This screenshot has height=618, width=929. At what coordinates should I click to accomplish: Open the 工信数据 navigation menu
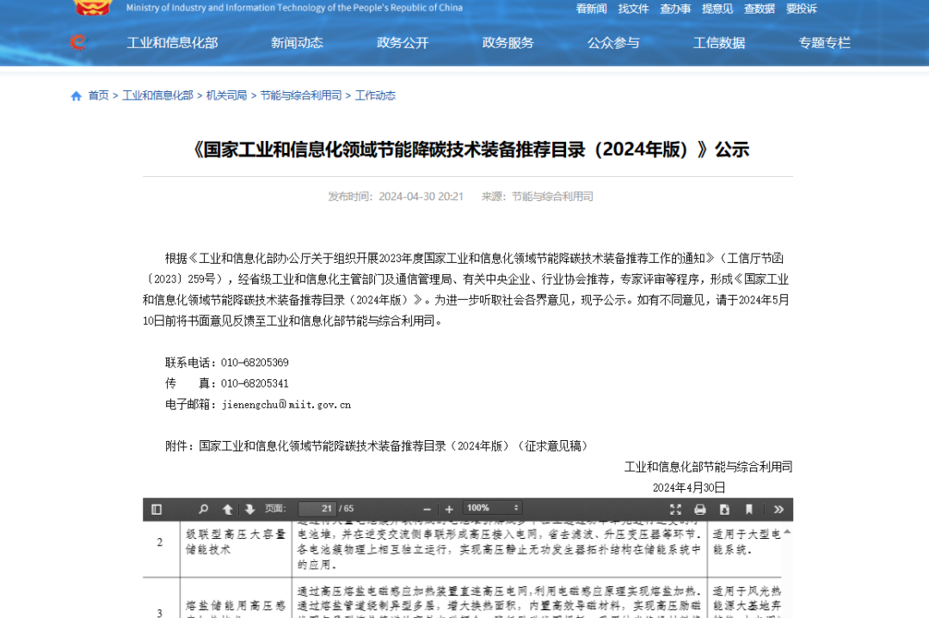coord(719,43)
